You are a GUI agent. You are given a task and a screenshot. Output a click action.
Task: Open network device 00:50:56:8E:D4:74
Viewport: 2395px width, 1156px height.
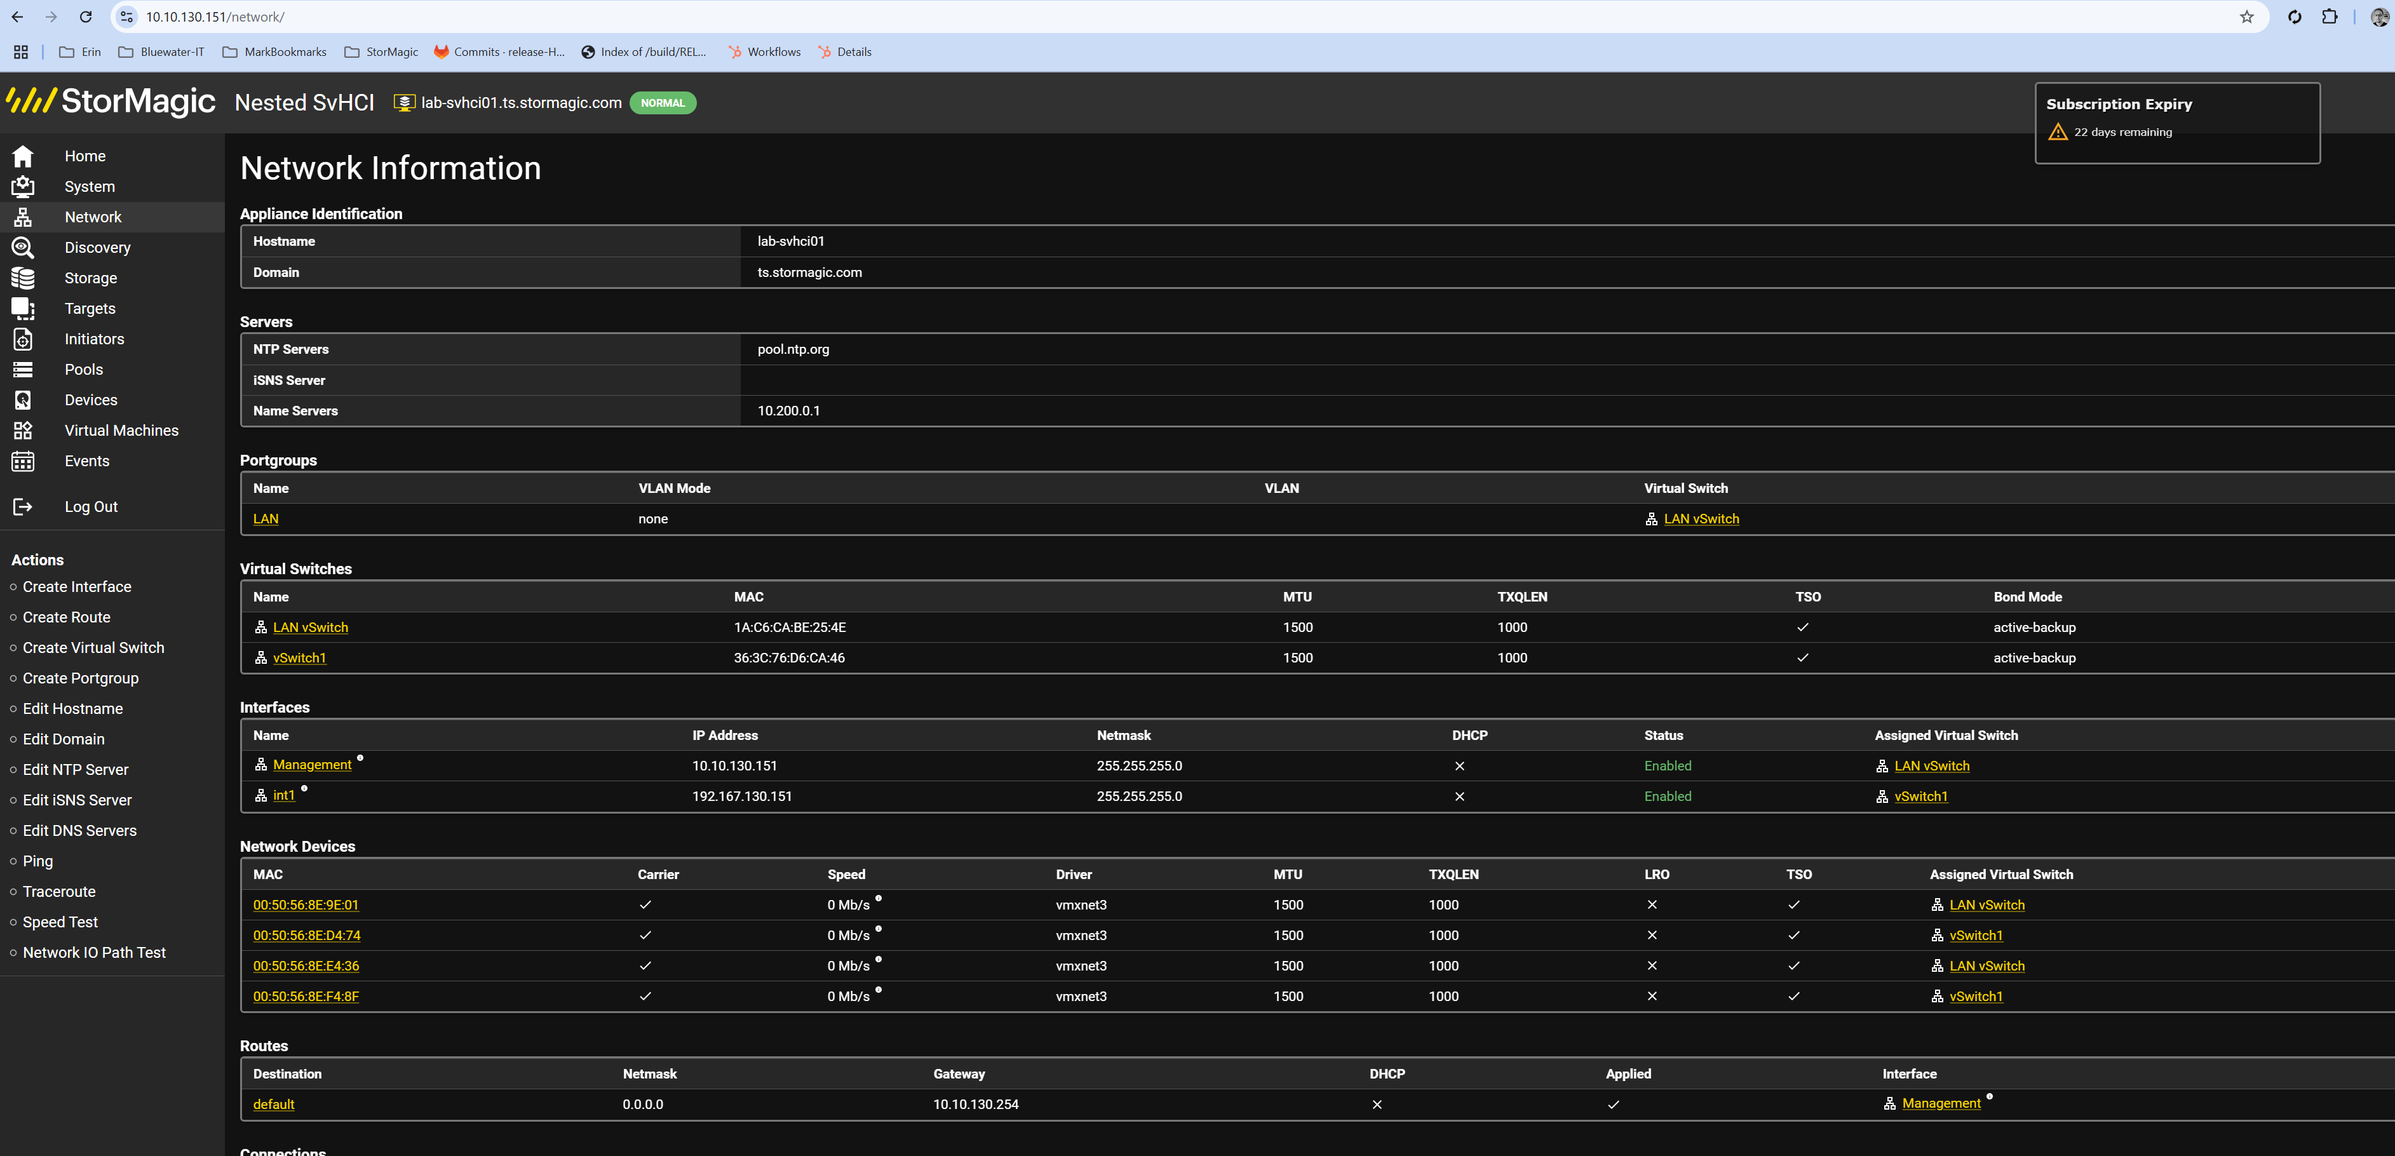coord(307,936)
